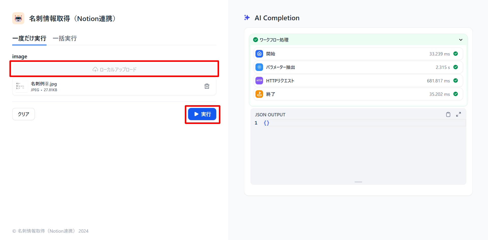Grab the JSON output resize handle
The width and height of the screenshot is (488, 240).
point(358,182)
